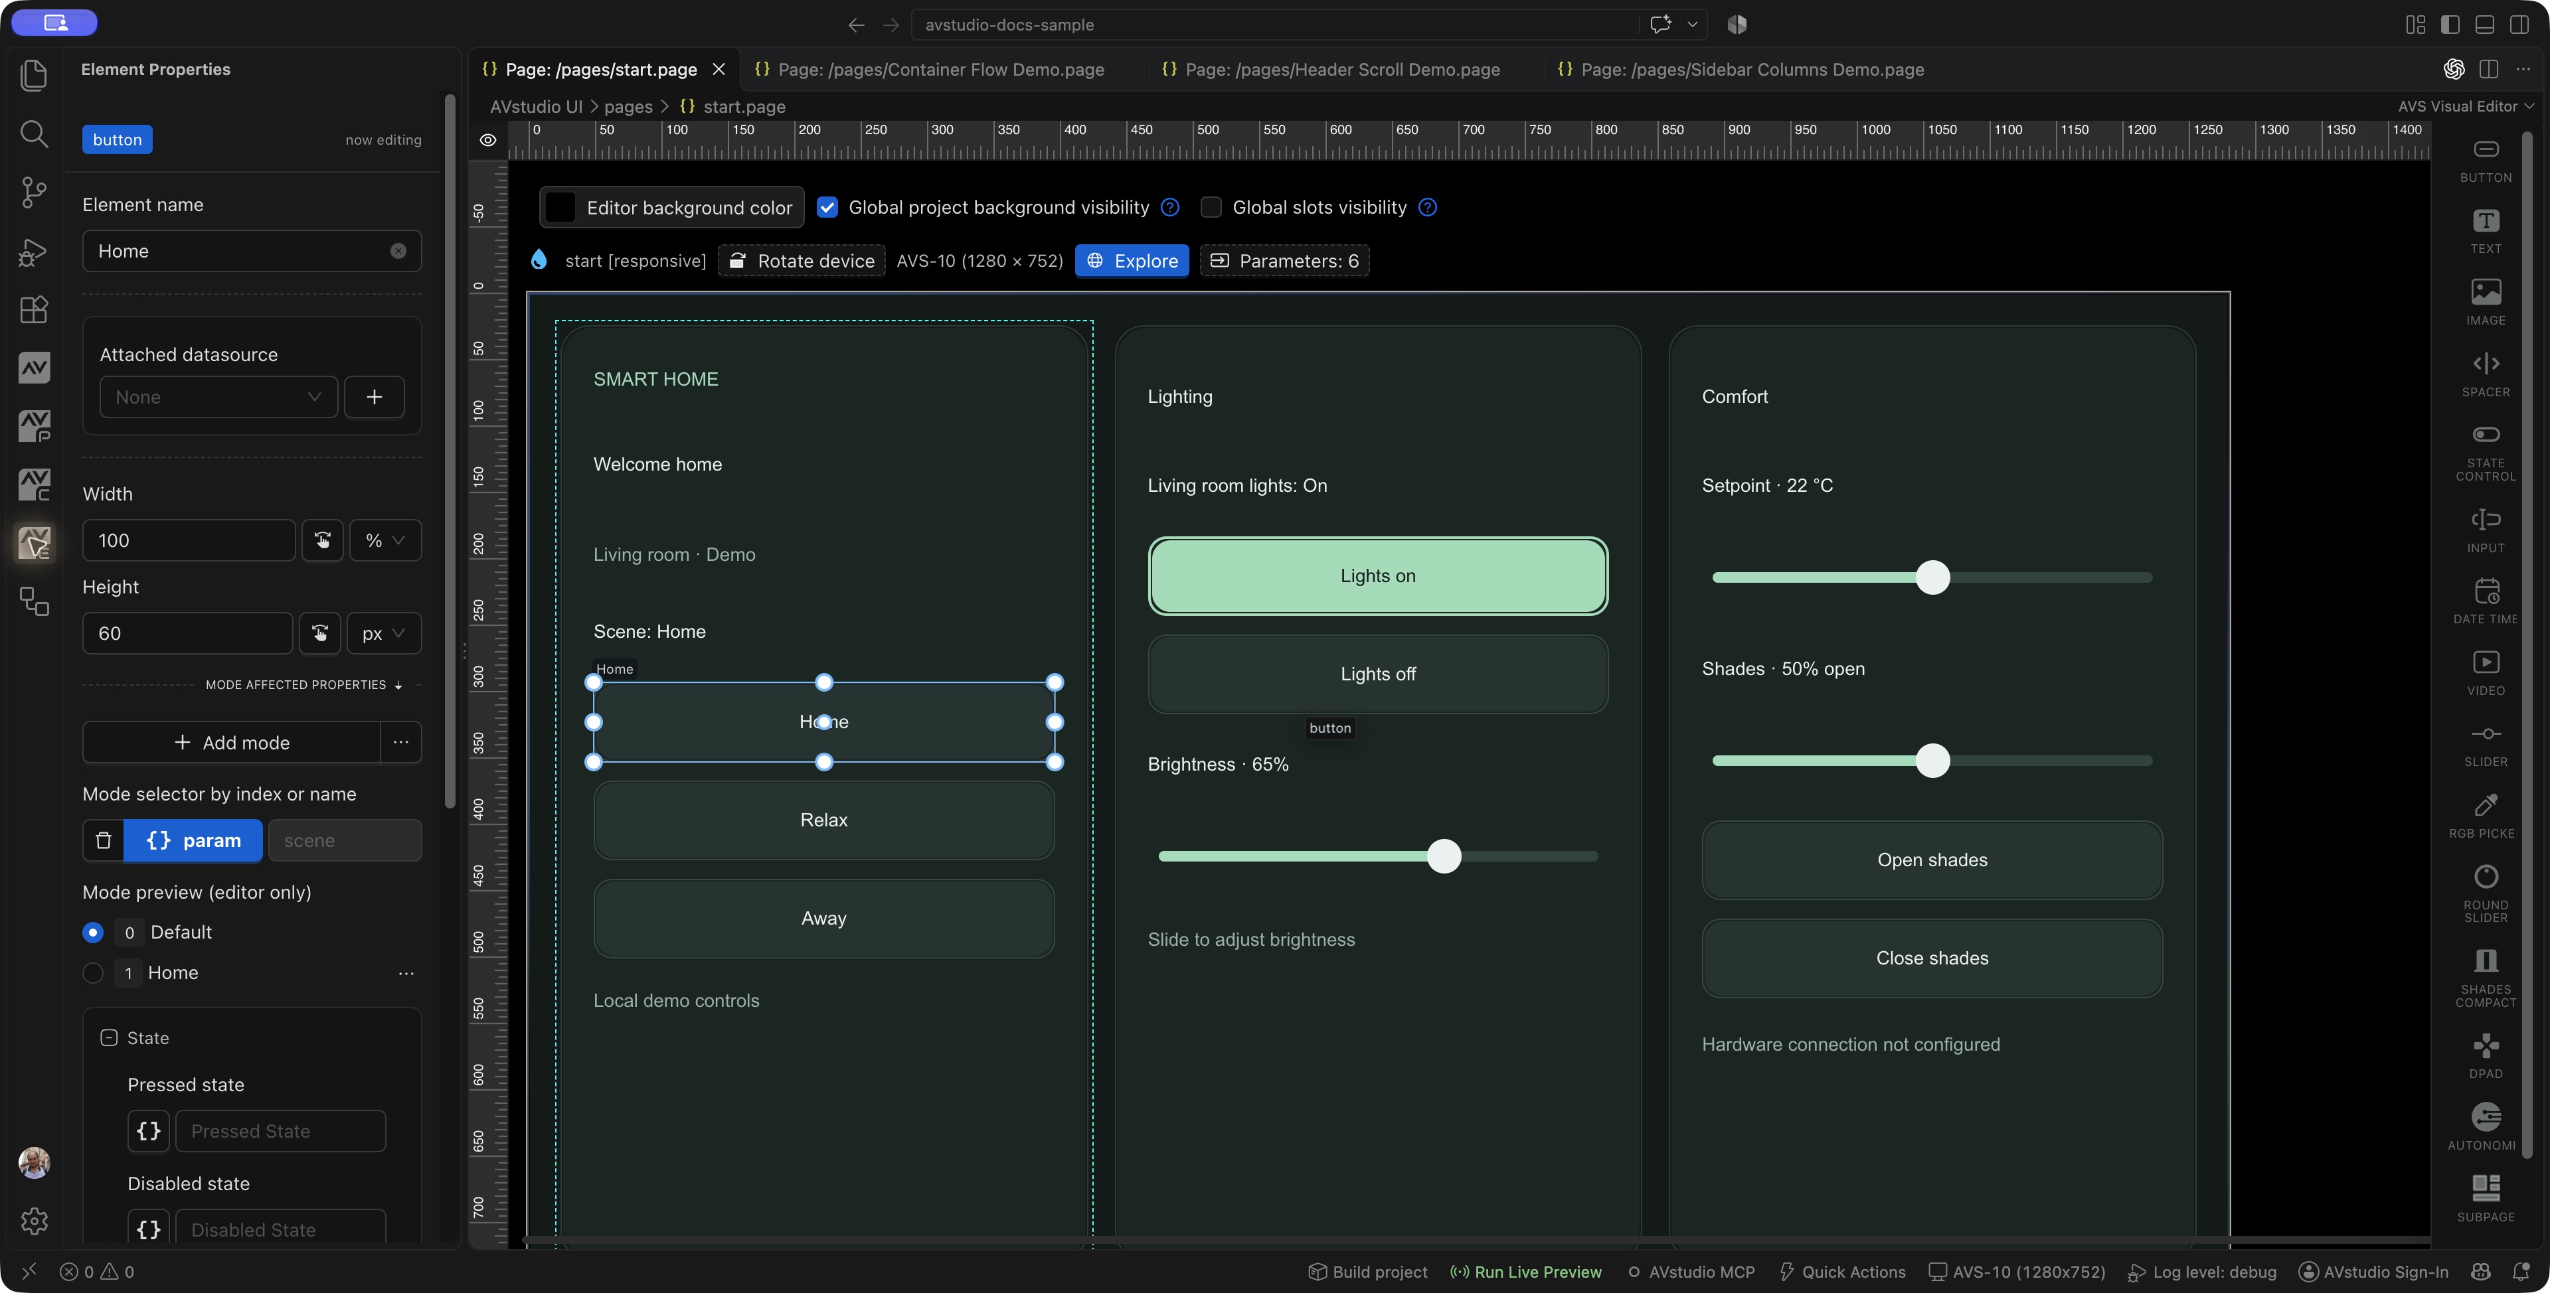Click the Explore button
This screenshot has width=2550, height=1293.
1132,260
